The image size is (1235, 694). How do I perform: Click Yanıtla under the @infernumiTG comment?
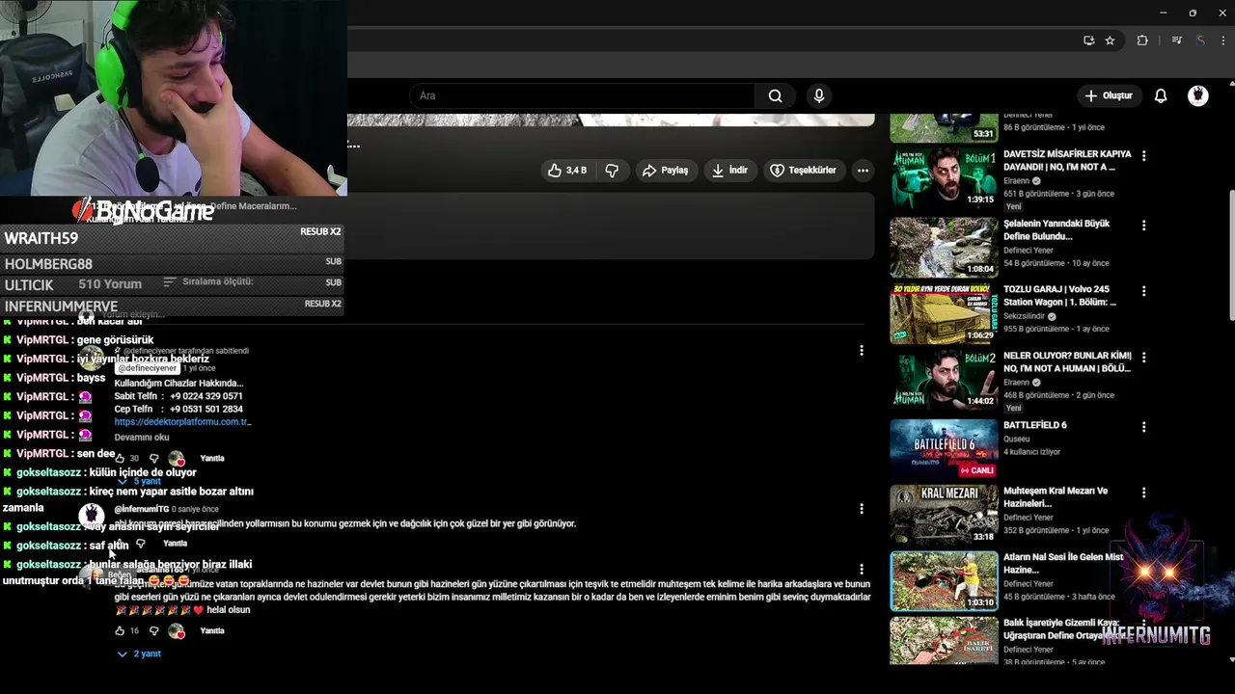[x=175, y=544]
